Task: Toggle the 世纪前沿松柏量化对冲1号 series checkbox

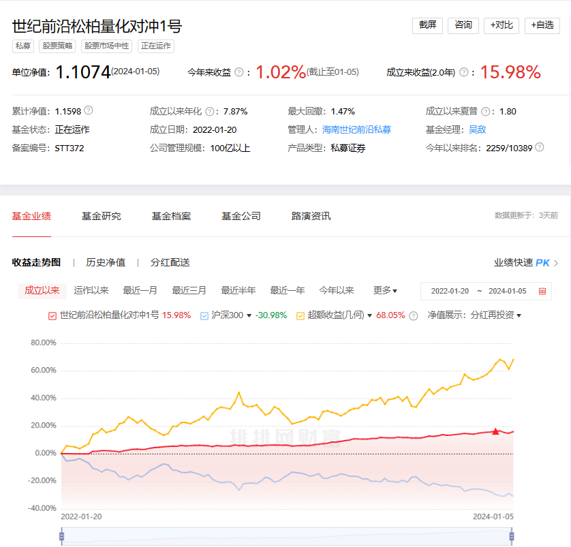Action: point(52,316)
